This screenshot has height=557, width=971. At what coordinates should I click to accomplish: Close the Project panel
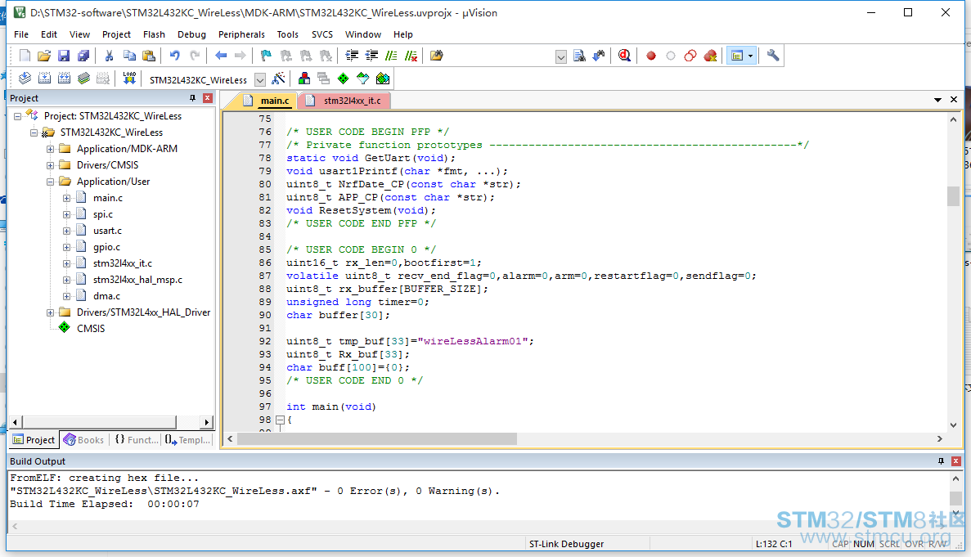click(208, 98)
